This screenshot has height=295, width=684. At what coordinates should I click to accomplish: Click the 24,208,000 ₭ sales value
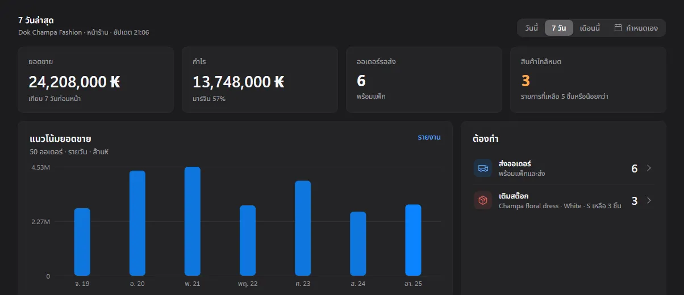[74, 82]
